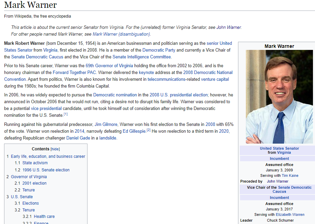Click Virginia link in the infobox
The width and height of the screenshot is (315, 224).
point(284,153)
